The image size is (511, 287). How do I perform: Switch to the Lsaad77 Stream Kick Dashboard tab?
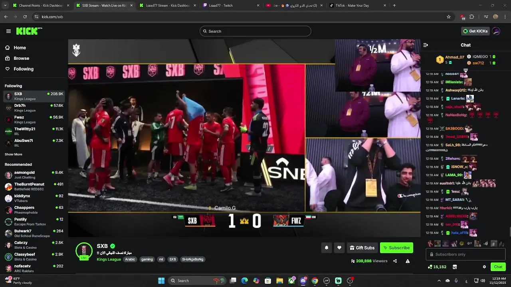(168, 6)
